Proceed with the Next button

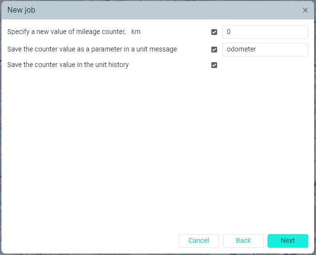(287, 240)
